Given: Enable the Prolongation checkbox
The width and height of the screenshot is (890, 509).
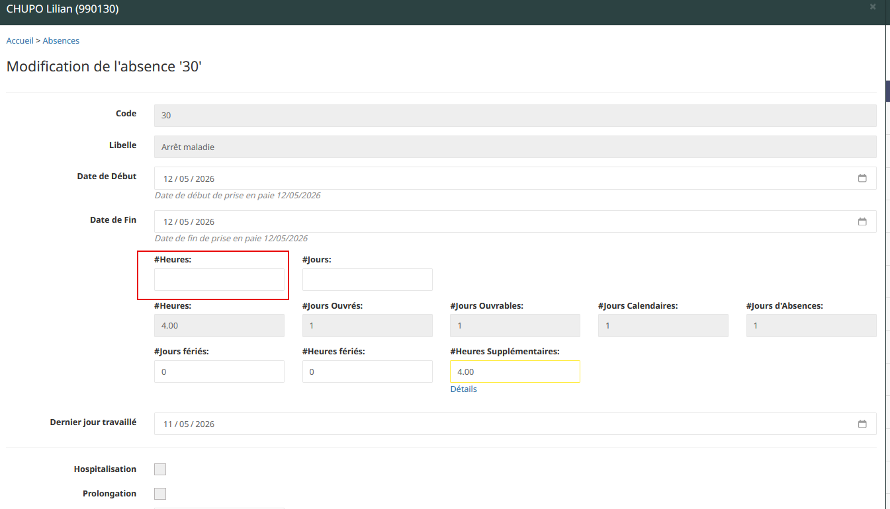Looking at the screenshot, I should click(x=160, y=494).
